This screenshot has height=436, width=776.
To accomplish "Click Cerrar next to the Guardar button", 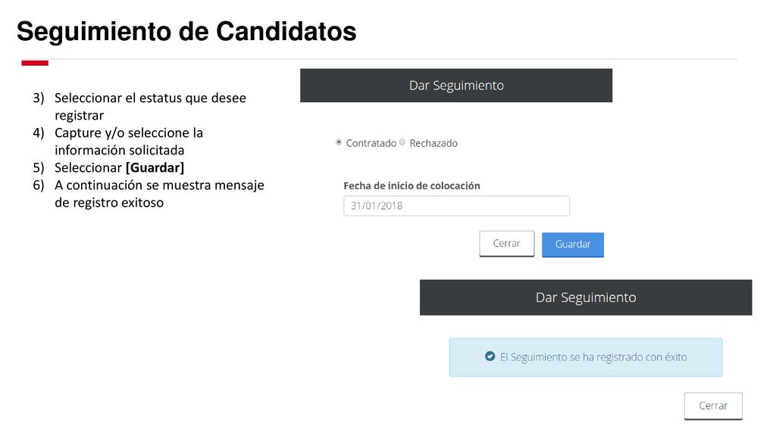I will [507, 243].
